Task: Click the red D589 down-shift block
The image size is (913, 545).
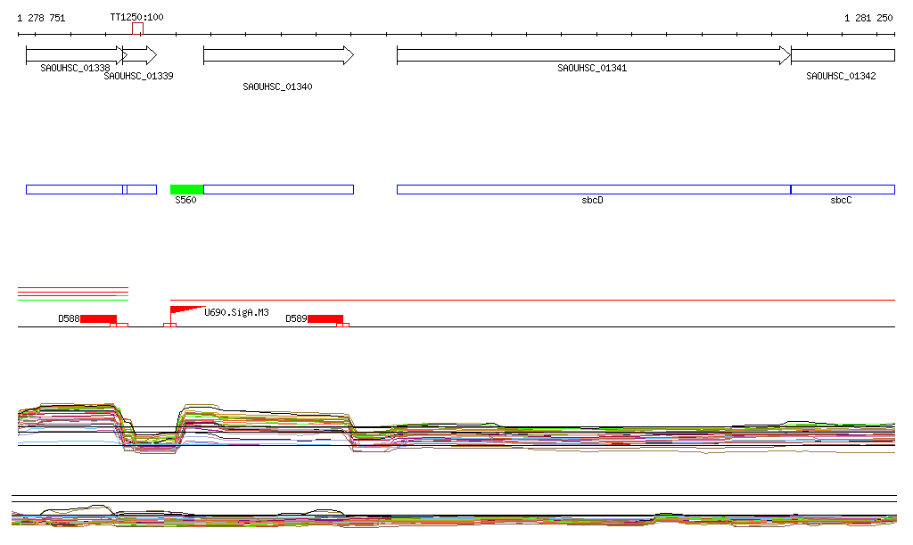Action: [325, 319]
